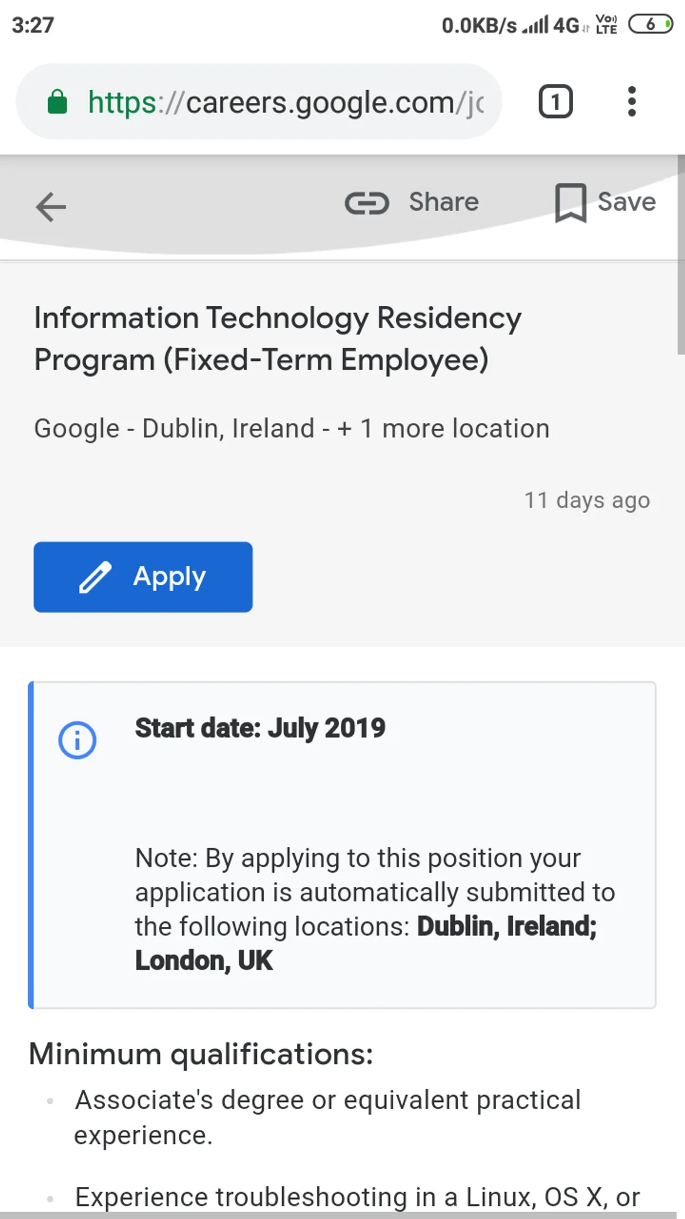Tap the careers.google.com address bar
Viewport: 685px width, 1219px height.
285,102
